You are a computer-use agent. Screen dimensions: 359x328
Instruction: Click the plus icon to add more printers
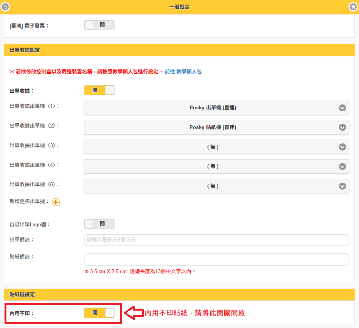(x=56, y=202)
